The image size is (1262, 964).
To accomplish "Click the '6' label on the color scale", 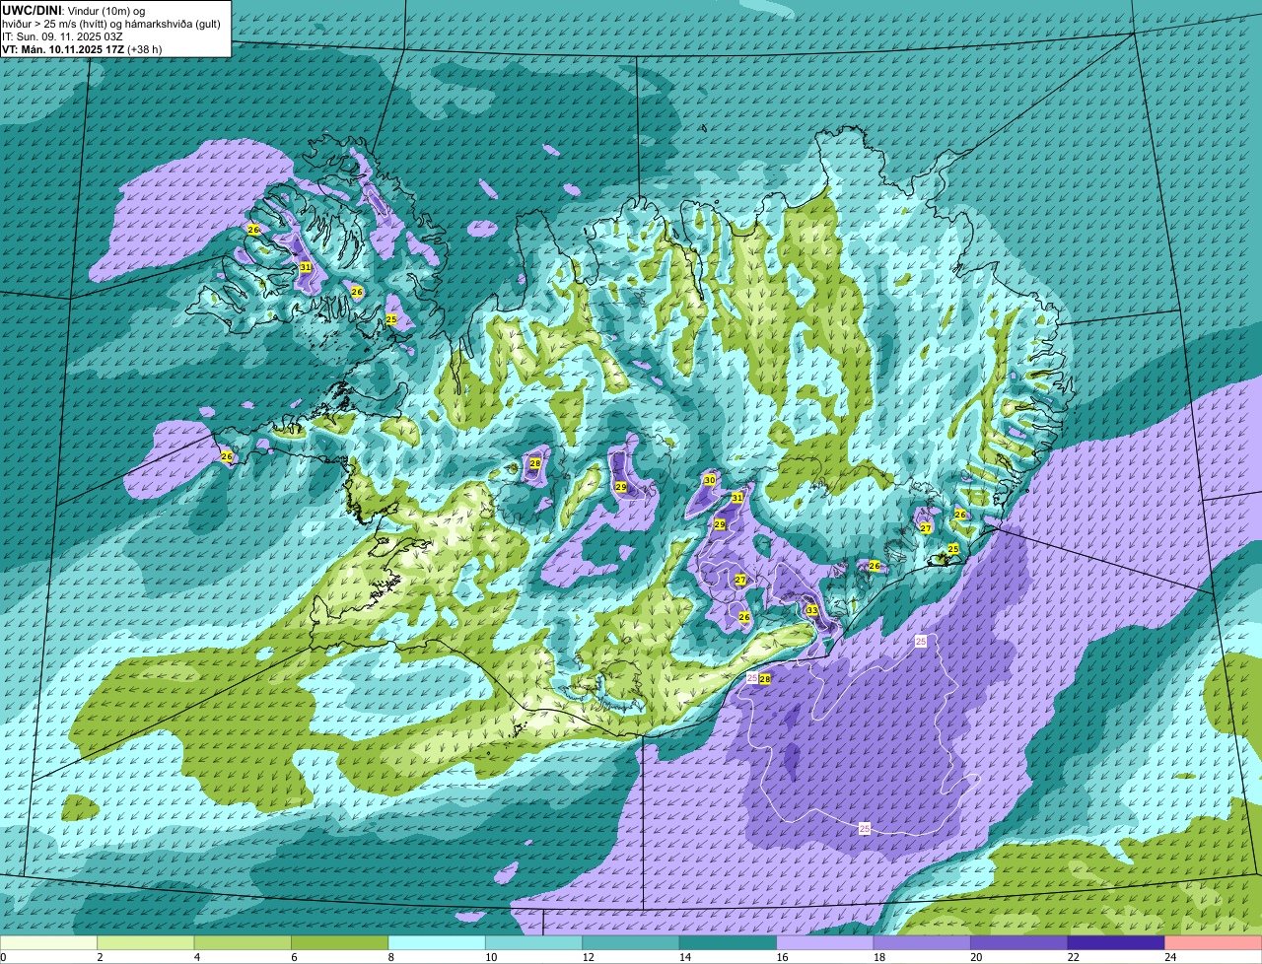I will click(293, 957).
